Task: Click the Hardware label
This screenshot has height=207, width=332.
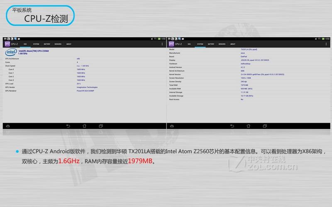Action: 173,64
